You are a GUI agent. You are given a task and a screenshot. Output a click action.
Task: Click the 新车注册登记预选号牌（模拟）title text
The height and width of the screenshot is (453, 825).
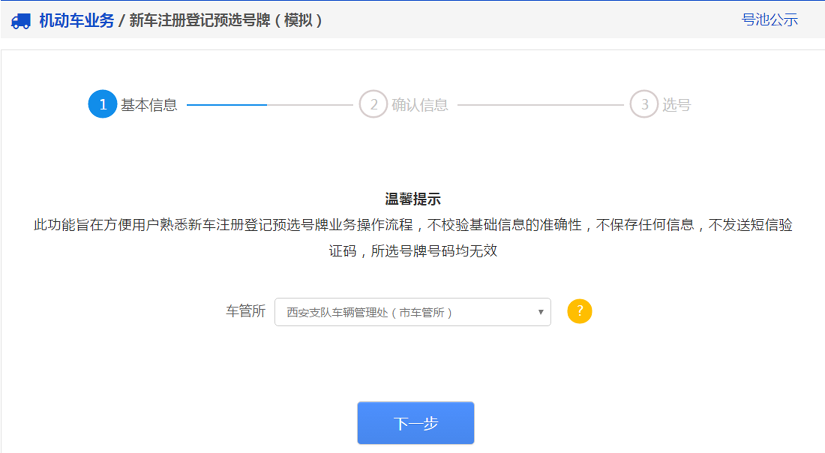point(226,21)
